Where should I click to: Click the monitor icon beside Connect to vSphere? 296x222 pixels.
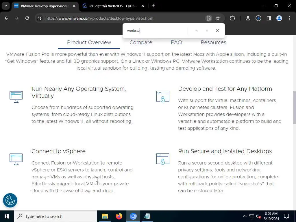pos(16,159)
